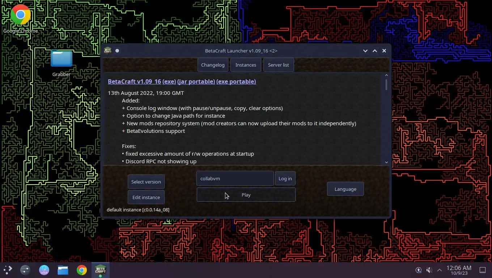492x278 pixels.
Task: Launch the game with Play button
Action: point(246,195)
